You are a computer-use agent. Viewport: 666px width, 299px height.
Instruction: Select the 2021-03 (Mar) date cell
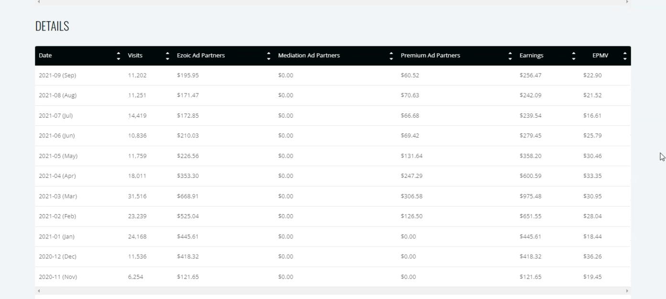click(58, 196)
